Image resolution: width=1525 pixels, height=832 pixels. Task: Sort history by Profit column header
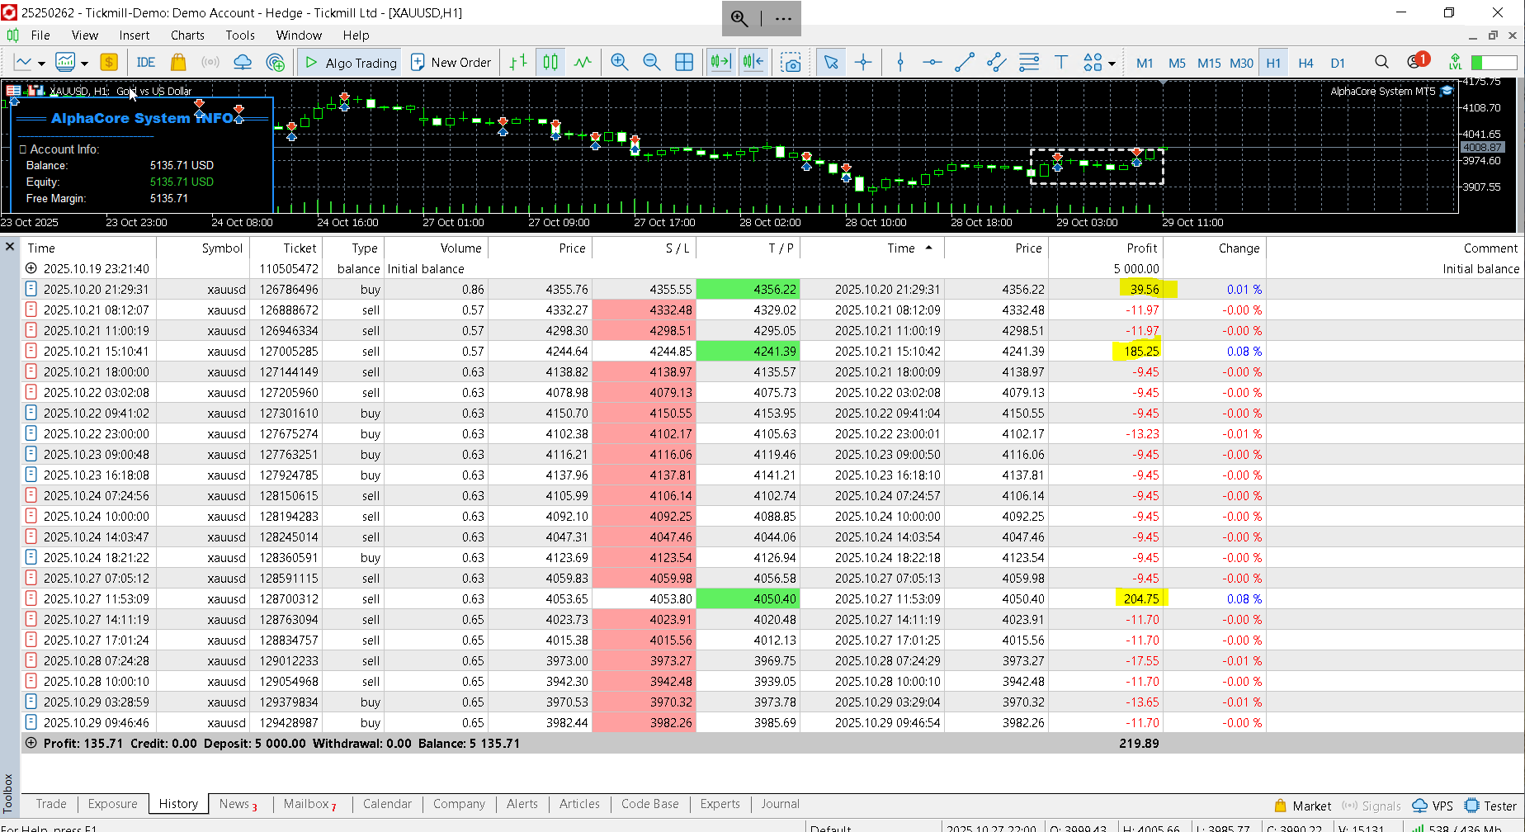(1141, 248)
